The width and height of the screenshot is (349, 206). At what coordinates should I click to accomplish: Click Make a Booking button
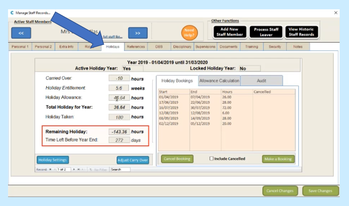278,159
